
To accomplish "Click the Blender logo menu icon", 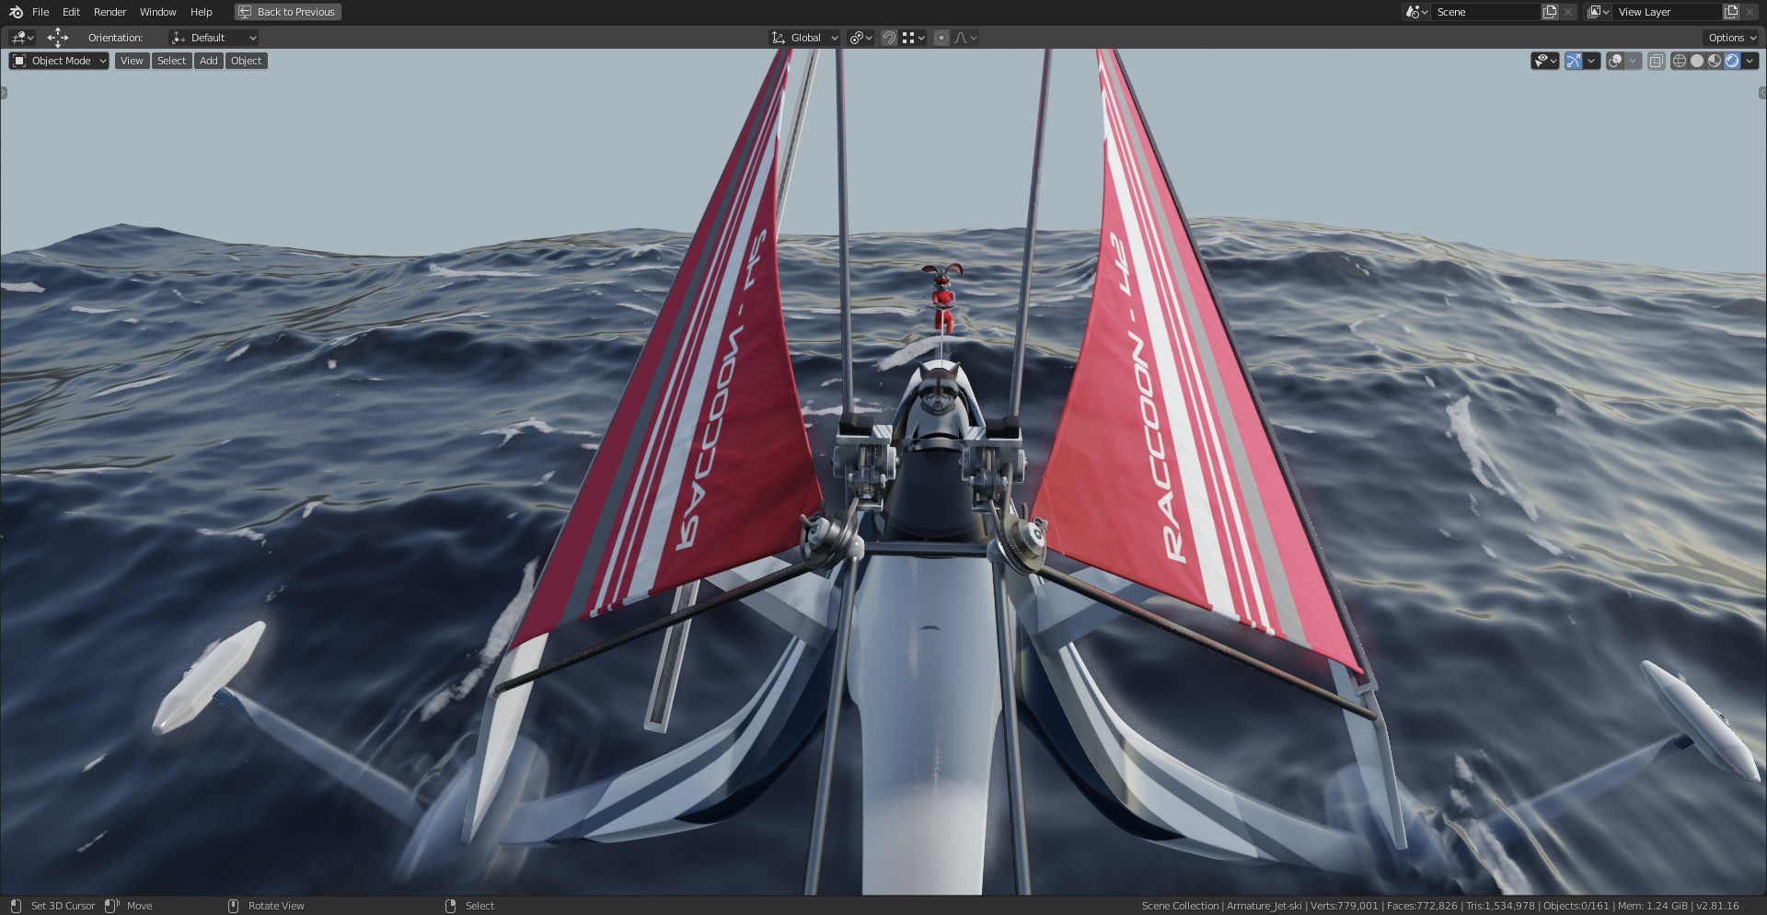I will tap(16, 12).
